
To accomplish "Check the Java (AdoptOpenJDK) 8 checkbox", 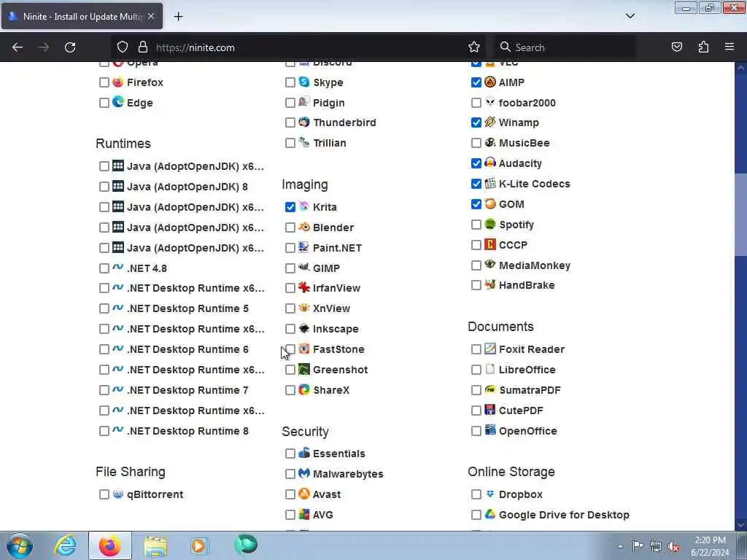I will click(x=104, y=187).
